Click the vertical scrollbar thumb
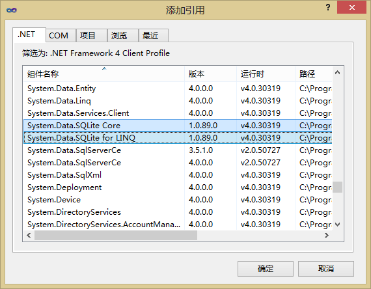371x289 pixels. 338,187
